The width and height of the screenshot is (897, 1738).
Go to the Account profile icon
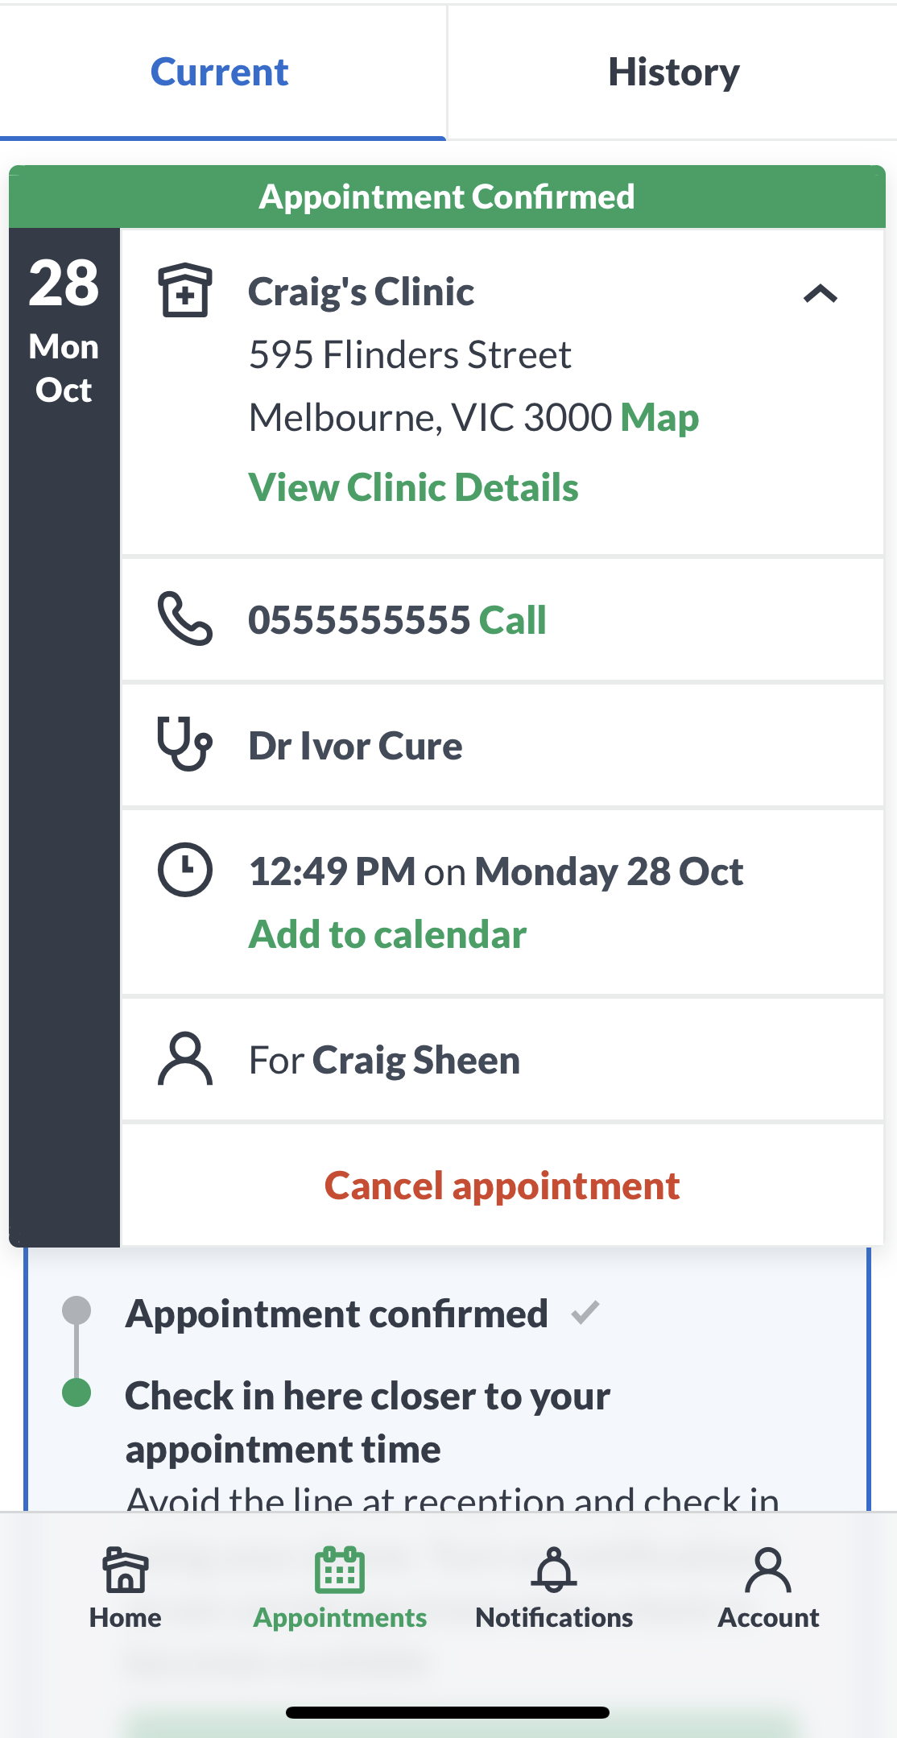(x=768, y=1570)
